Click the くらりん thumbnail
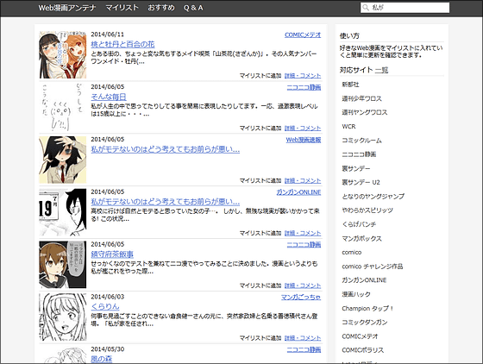Screen dimensions: 483x364 63,317
